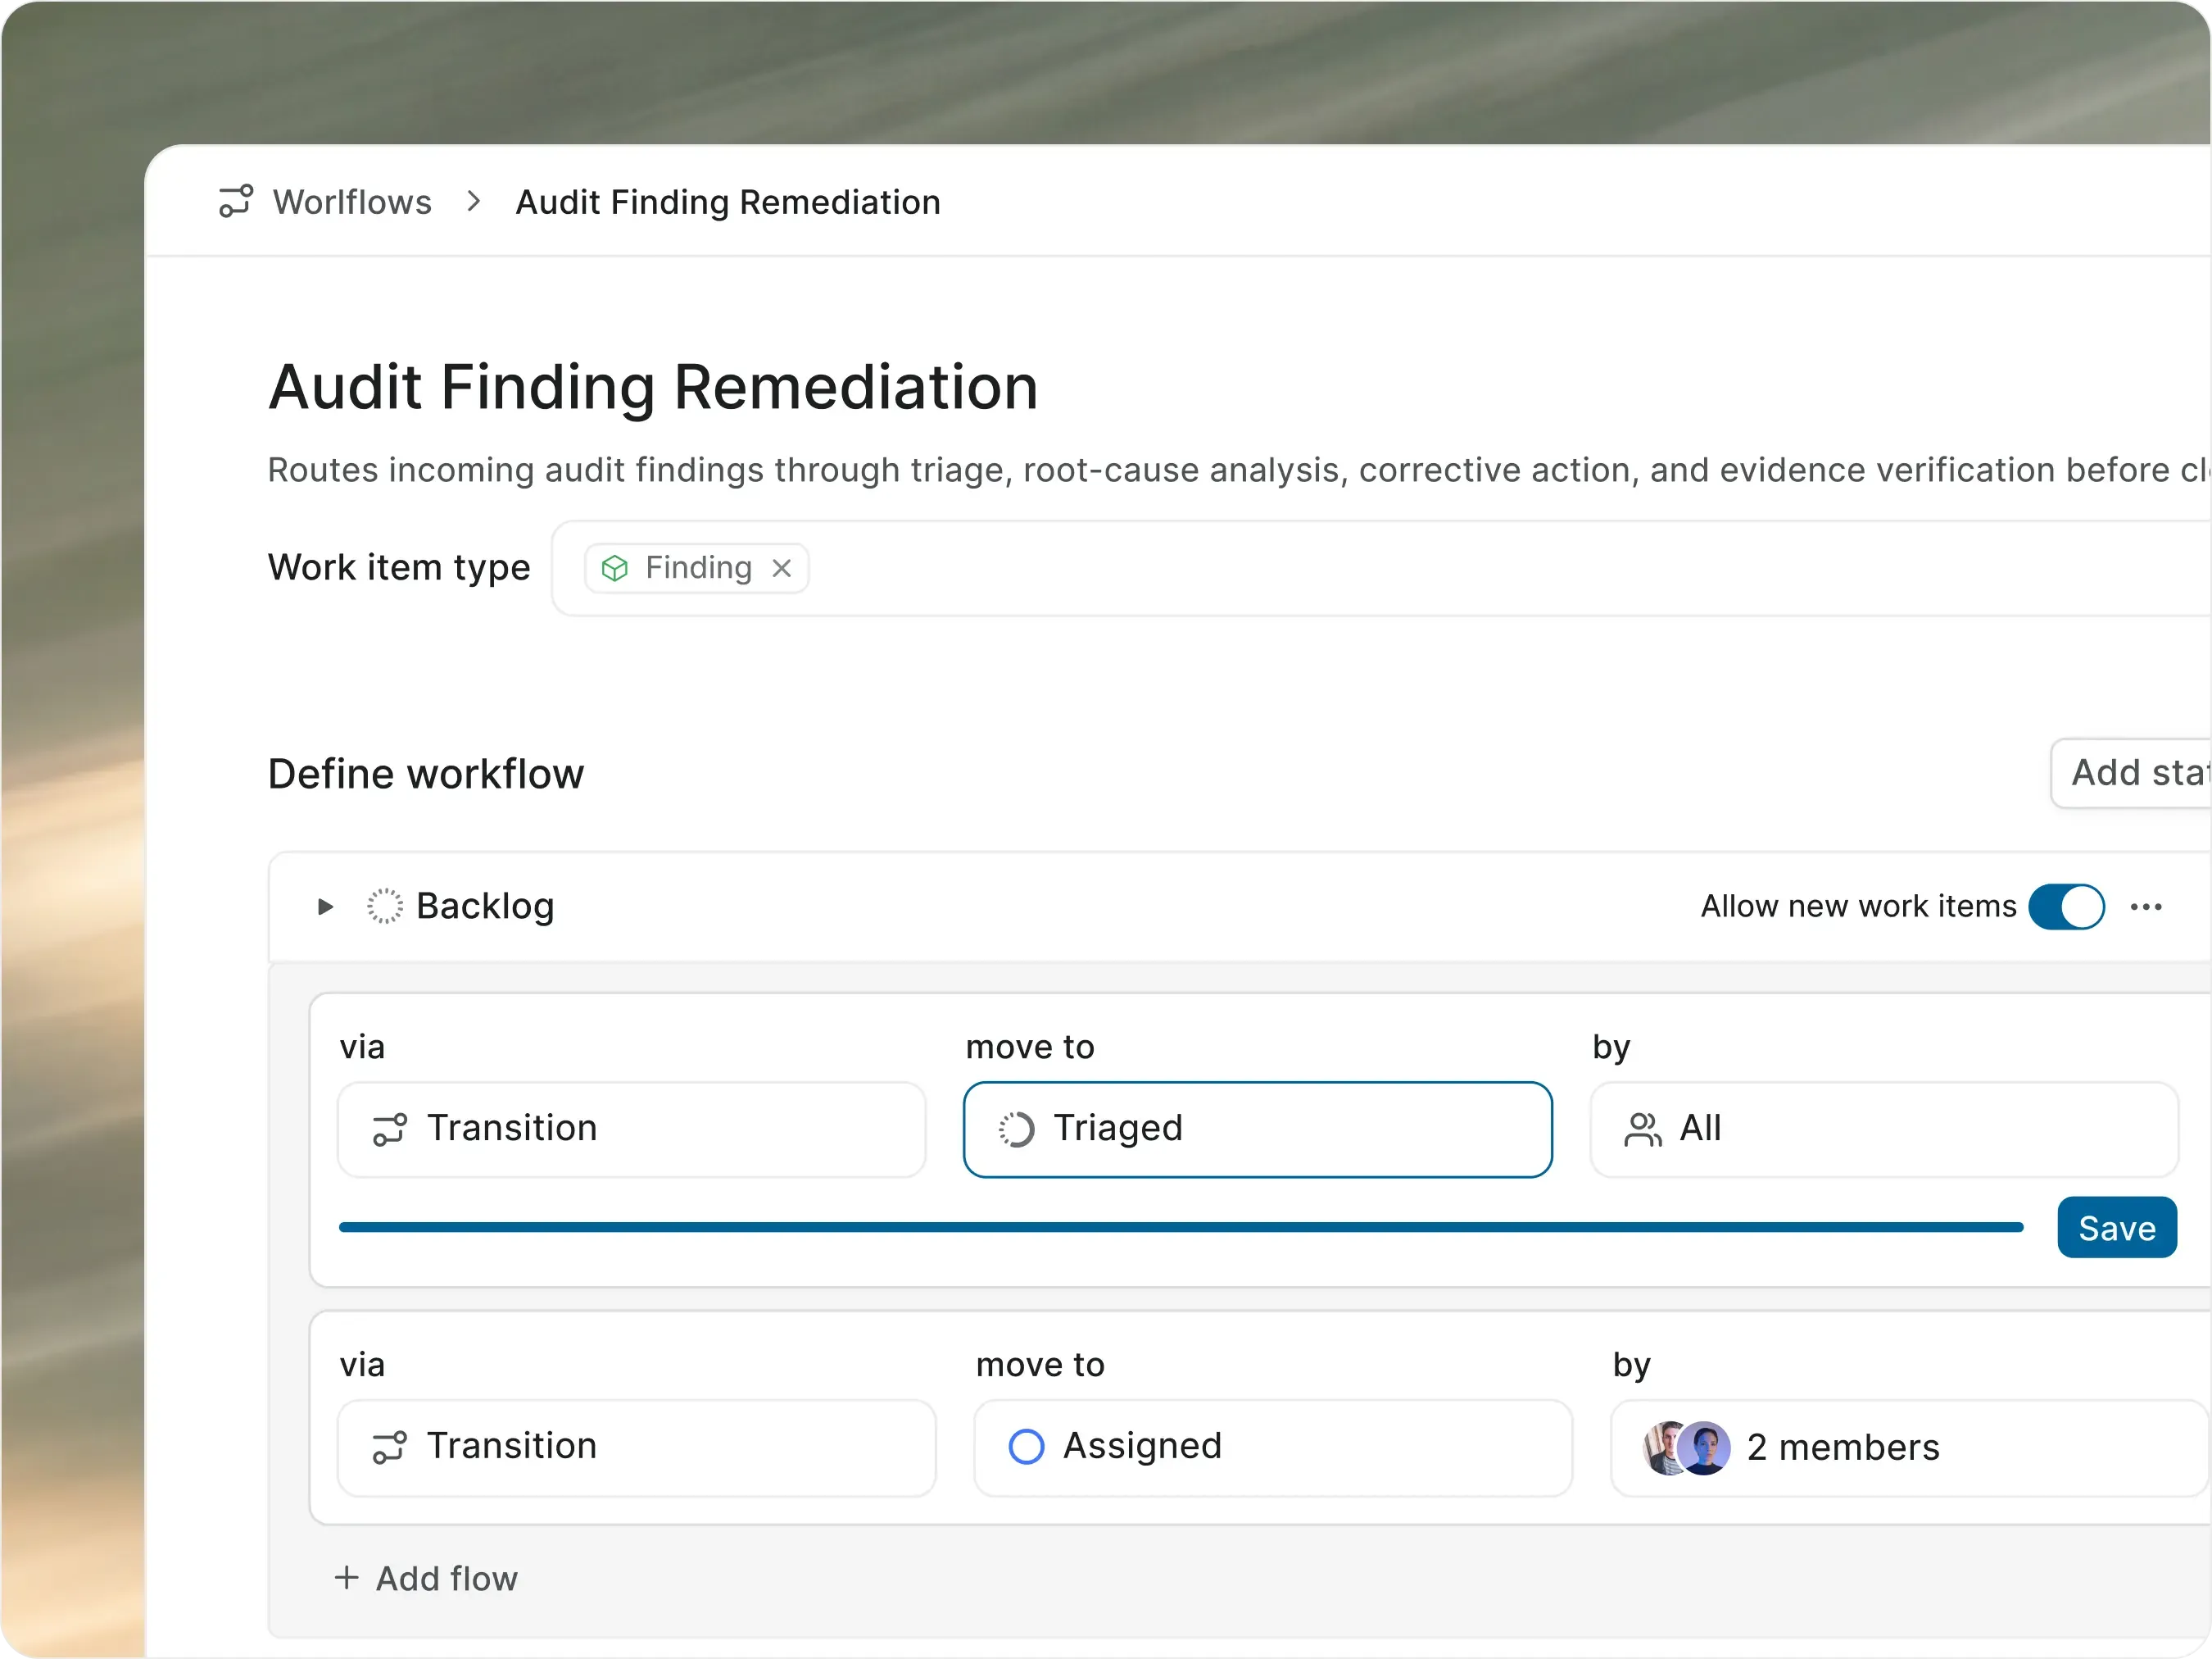
Task: Click the Transition icon in Triaged flow
Action: coord(390,1129)
